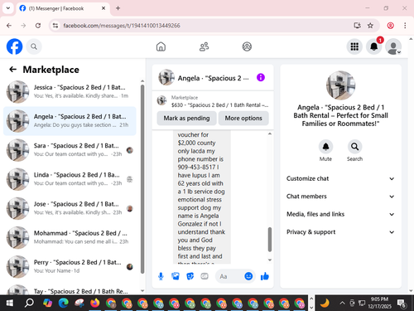Launch Firefox from taskbar
Image resolution: width=414 pixels, height=311 pixels.
(95, 303)
